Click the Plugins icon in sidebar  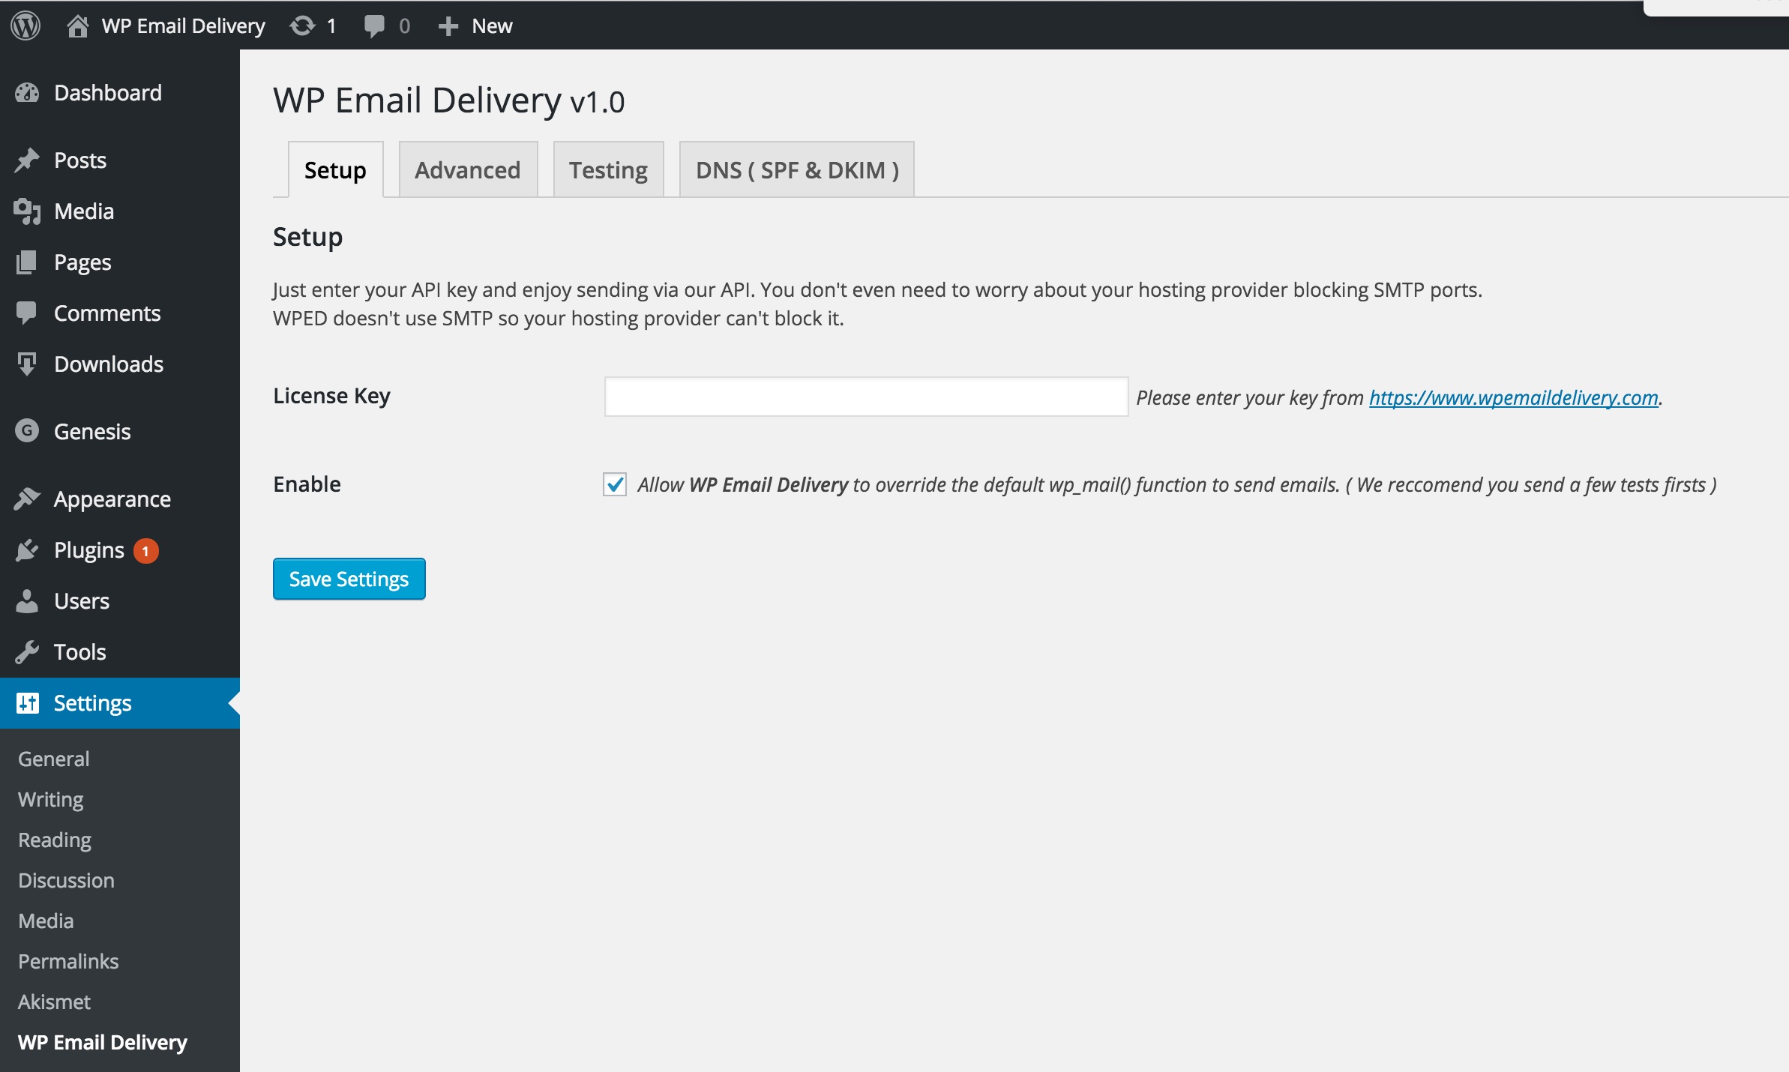coord(28,550)
